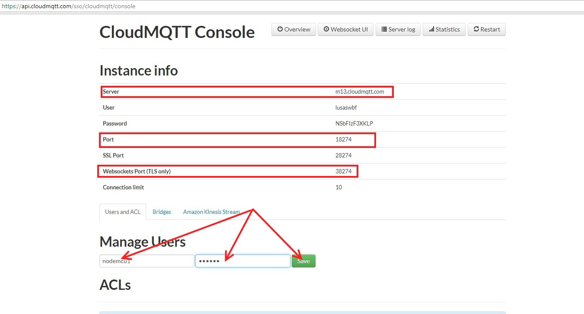The image size is (584, 314).
Task: Select the server value m13.cloudmqtt.com
Action: (x=360, y=91)
